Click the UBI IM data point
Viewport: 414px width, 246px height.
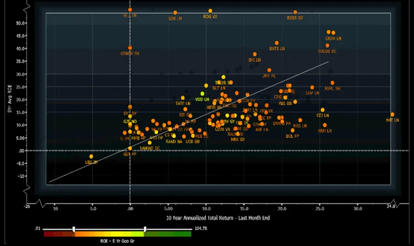pos(92,157)
